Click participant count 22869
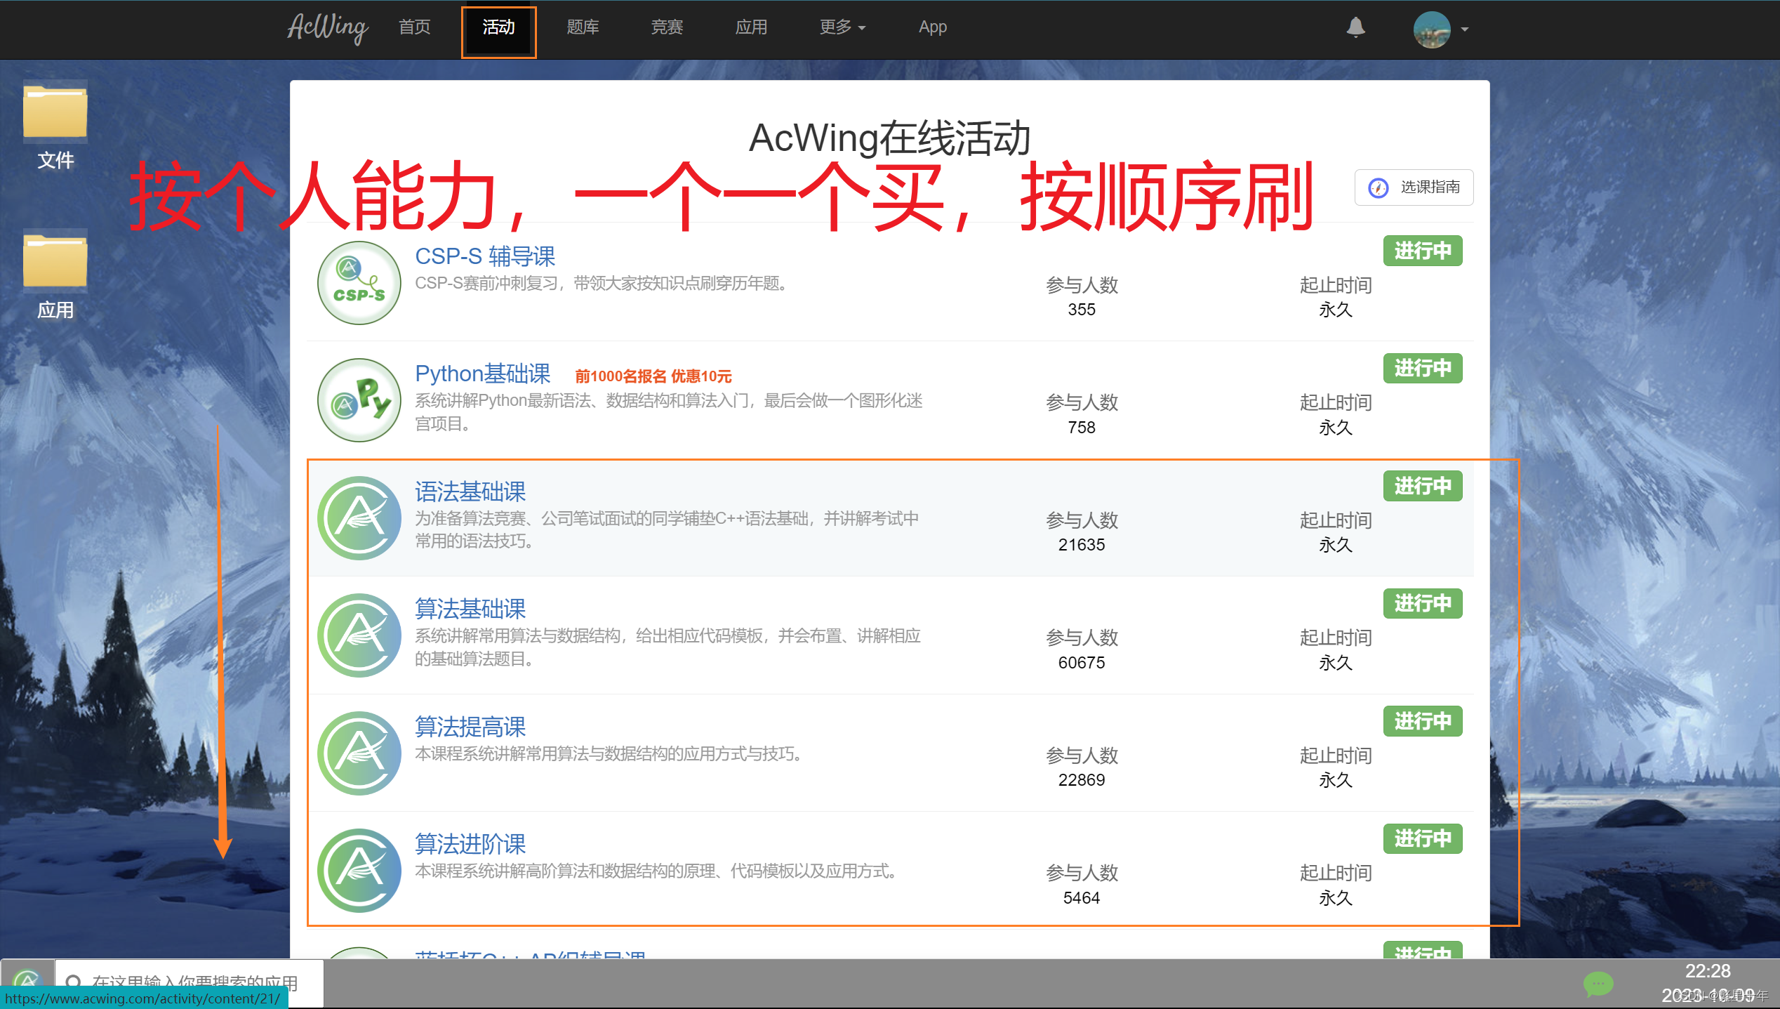 point(1082,780)
